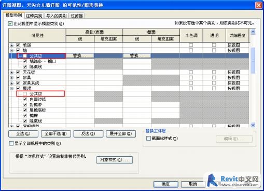Enable 半色调 for the 天花板 row
Viewport: 264px width, 191px height.
(x=191, y=72)
